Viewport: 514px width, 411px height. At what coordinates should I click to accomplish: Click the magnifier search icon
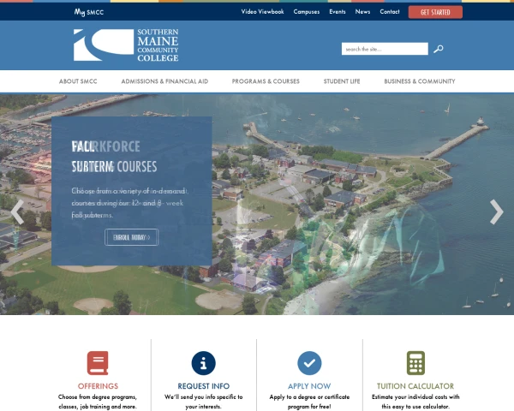point(439,49)
